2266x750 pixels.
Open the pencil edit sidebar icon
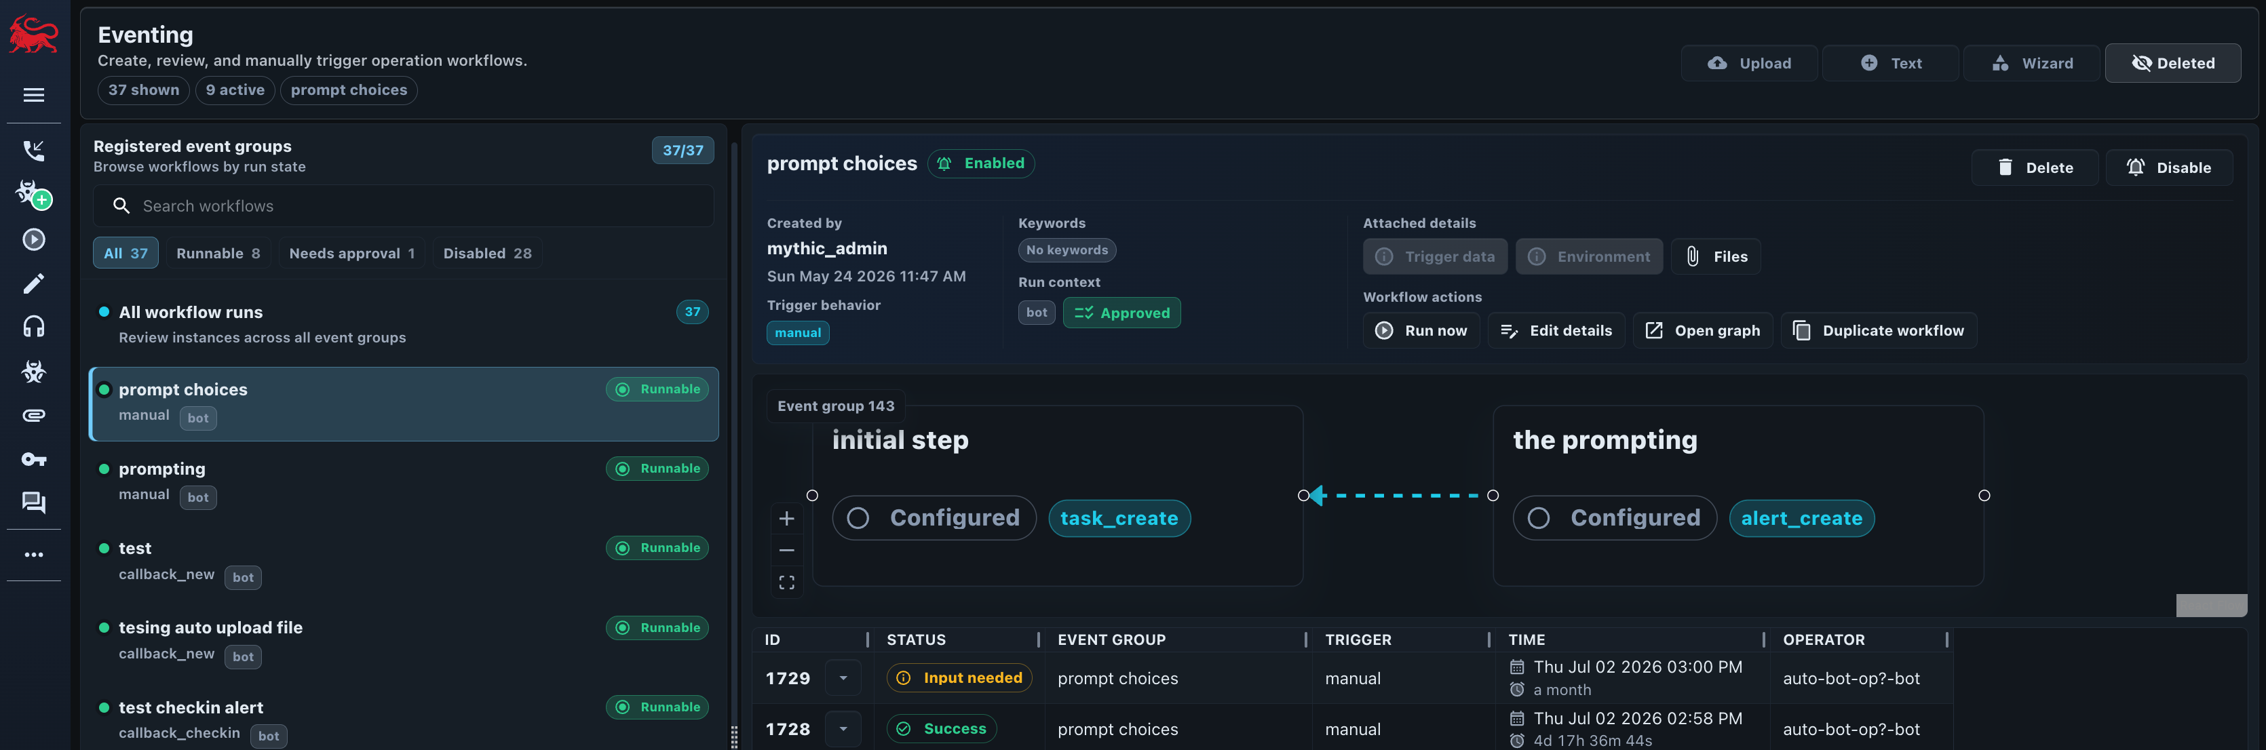[33, 283]
